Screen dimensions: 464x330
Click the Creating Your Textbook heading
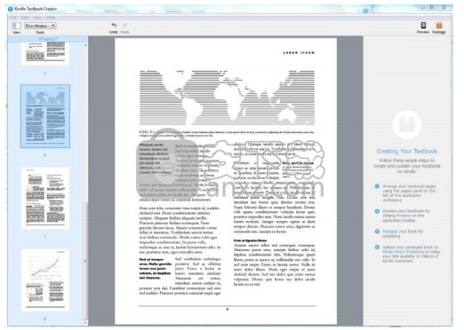click(407, 151)
